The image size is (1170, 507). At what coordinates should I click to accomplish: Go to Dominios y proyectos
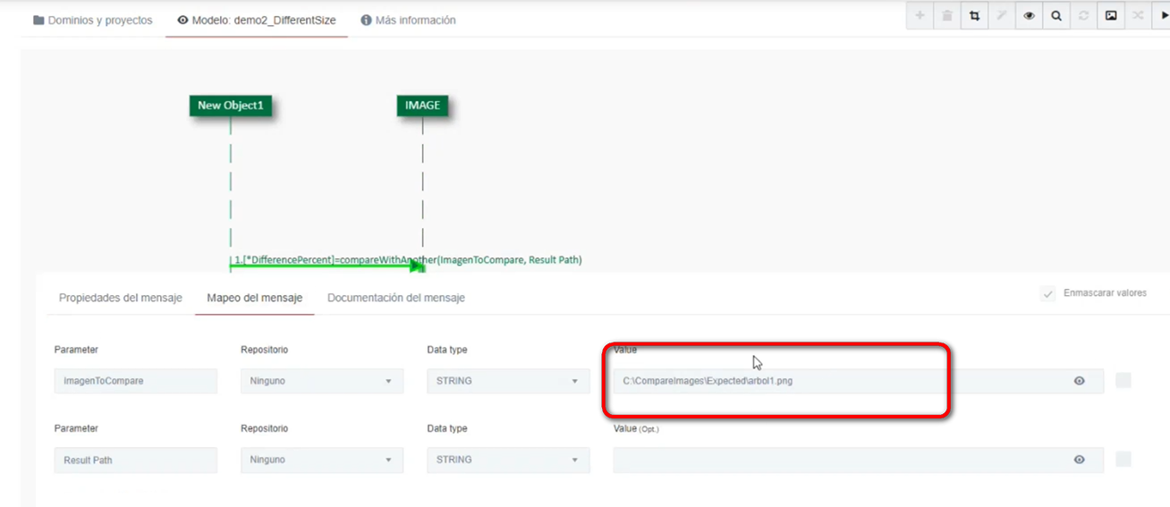pyautogui.click(x=93, y=20)
